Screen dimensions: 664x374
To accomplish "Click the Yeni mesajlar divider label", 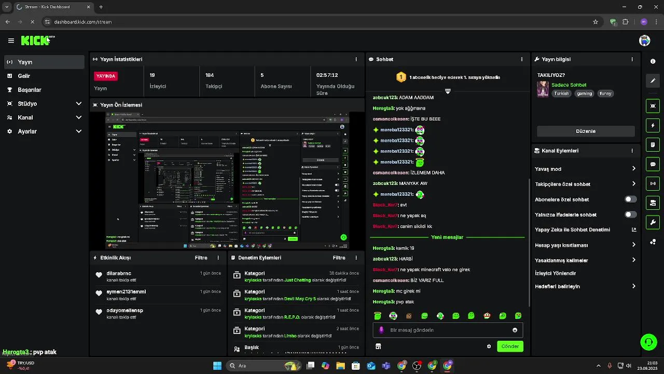I will 447,237.
